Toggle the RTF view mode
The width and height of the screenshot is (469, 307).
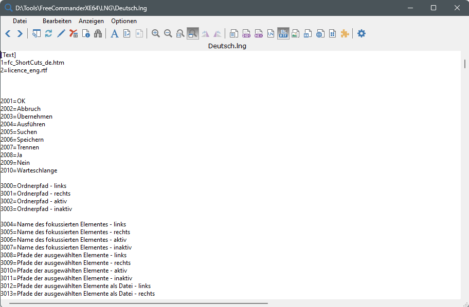coord(283,34)
